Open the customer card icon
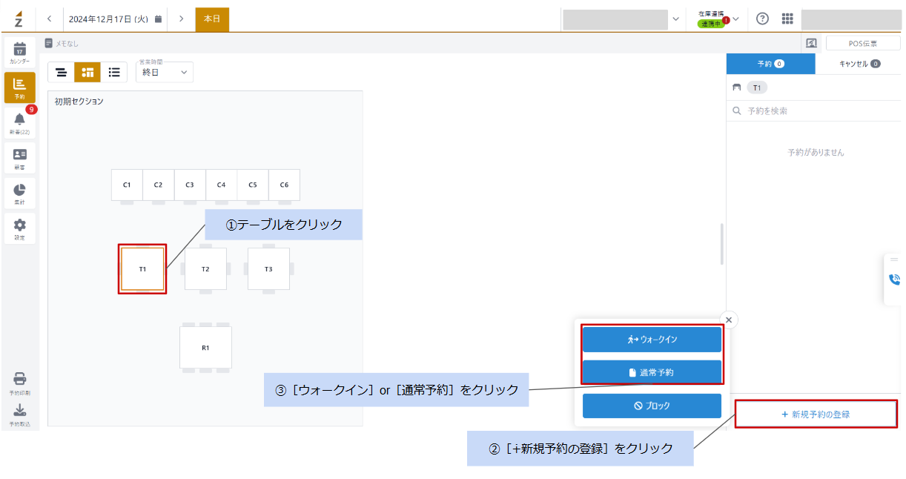This screenshot has width=906, height=479. tap(19, 158)
